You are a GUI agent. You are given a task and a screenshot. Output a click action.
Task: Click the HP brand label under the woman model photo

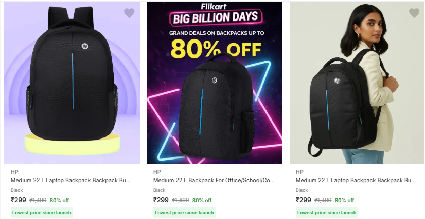point(299,172)
